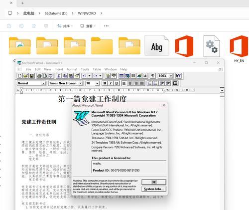Image resolution: width=249 pixels, height=210 pixels.
Task: Open the Abg font file in Explorer
Action: tap(157, 45)
